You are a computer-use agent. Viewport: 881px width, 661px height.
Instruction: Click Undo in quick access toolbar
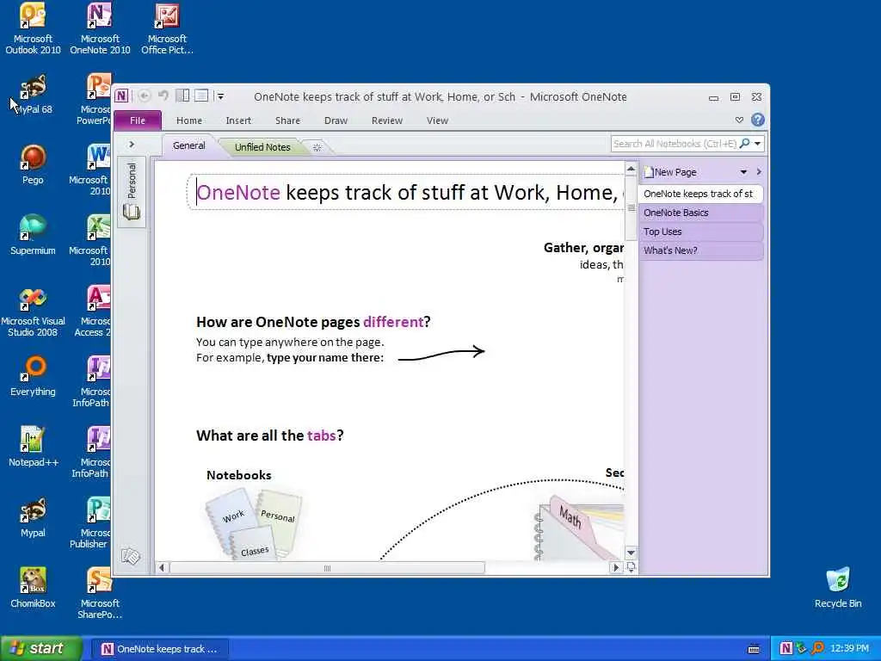pyautogui.click(x=163, y=96)
